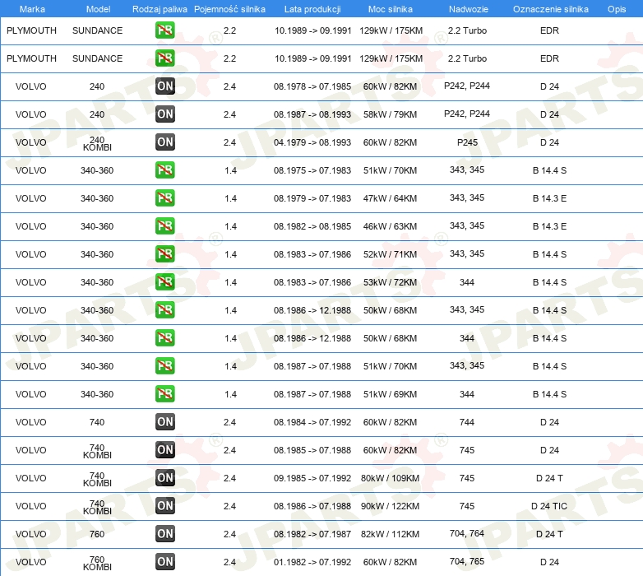
Task: Click the ON icon in the Volvo 760 82kW / 112KM row
Action: coord(165,533)
